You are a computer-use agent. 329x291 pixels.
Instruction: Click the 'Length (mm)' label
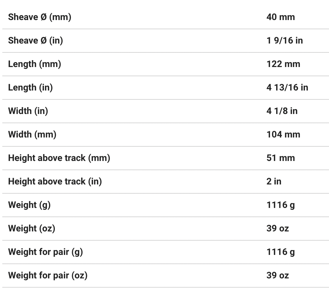pos(34,64)
